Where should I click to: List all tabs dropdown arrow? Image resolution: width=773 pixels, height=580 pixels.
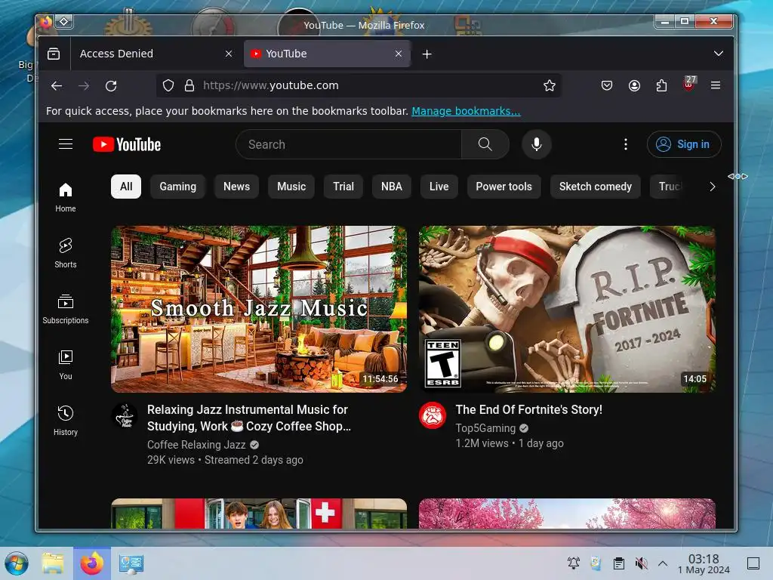[x=719, y=54]
